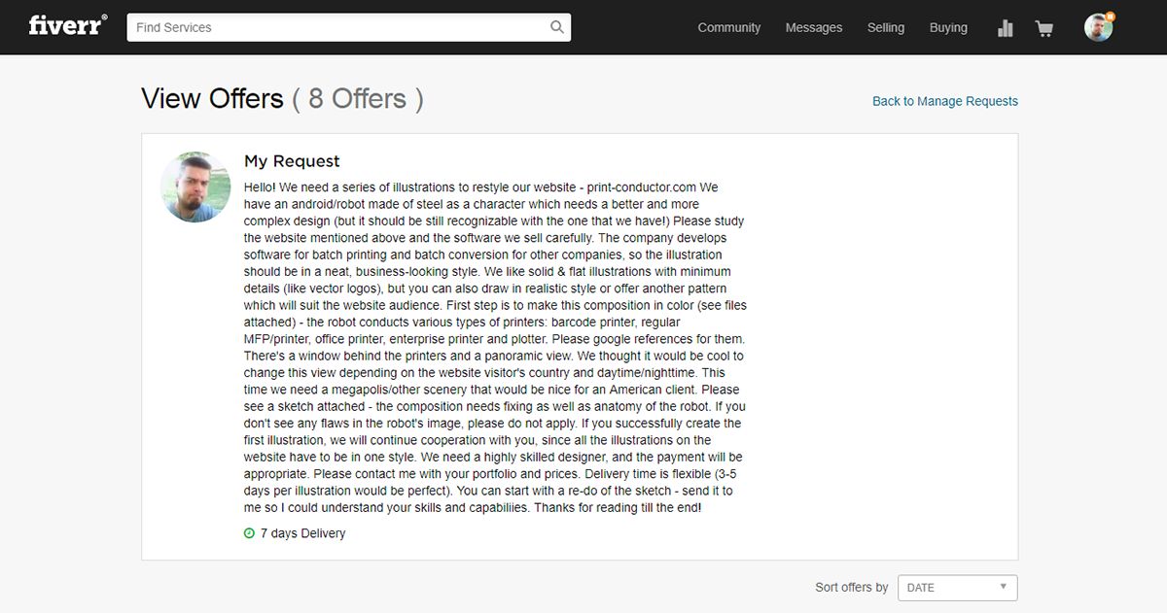Open the Selling menu

885,27
